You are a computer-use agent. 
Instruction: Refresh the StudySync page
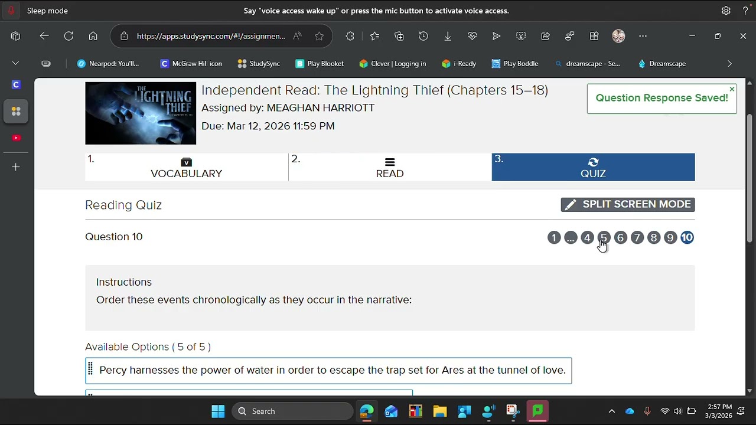click(x=69, y=36)
